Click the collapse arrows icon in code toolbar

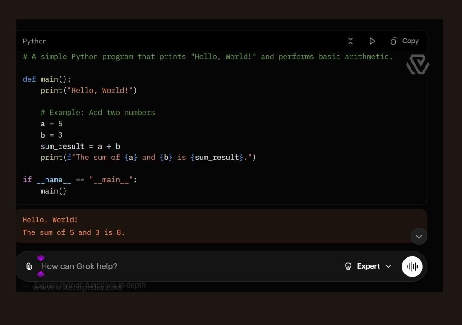point(351,41)
